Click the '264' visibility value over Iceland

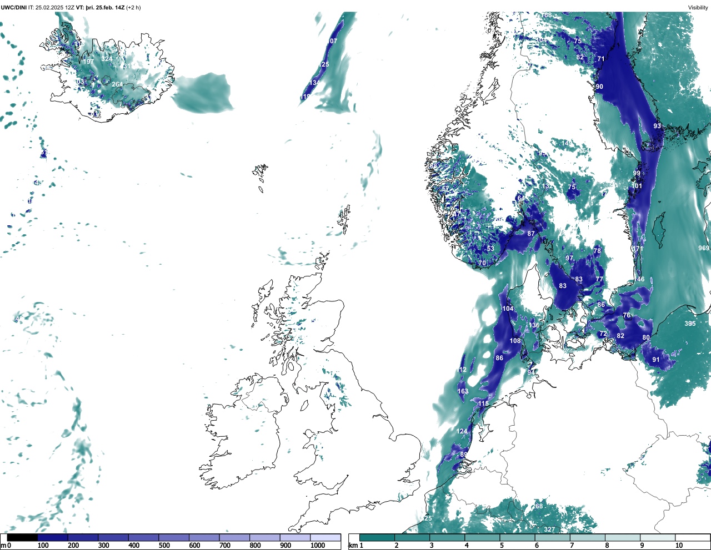pos(117,84)
